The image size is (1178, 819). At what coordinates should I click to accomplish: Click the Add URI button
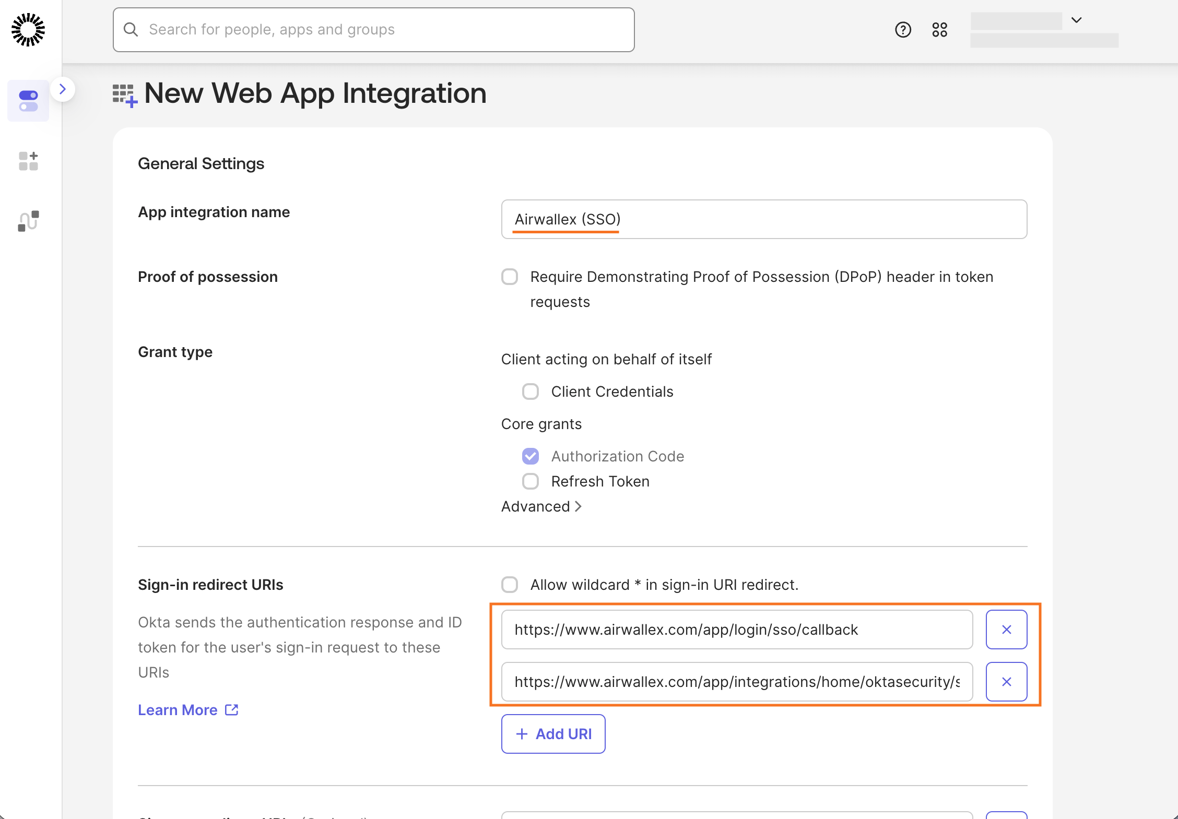pyautogui.click(x=553, y=734)
